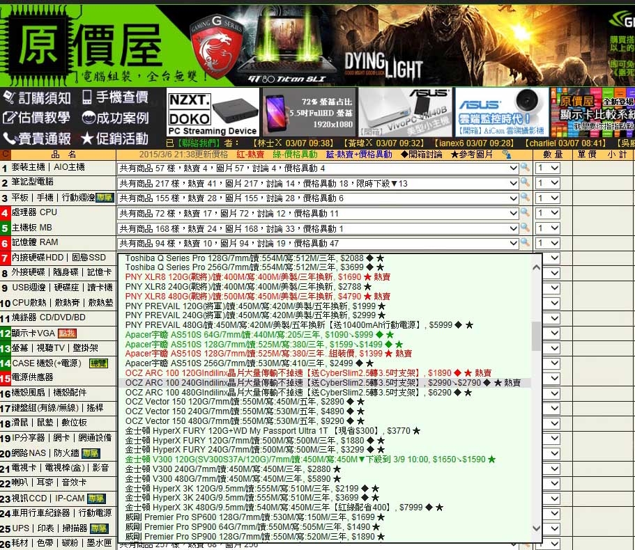635x550 pixels.
Task: Click the search icon in the header legend row
Action: click(x=506, y=154)
